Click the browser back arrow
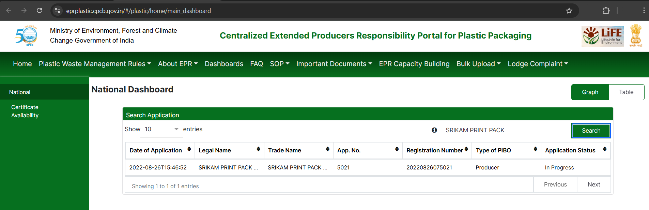This screenshot has height=210, width=649. click(x=9, y=11)
